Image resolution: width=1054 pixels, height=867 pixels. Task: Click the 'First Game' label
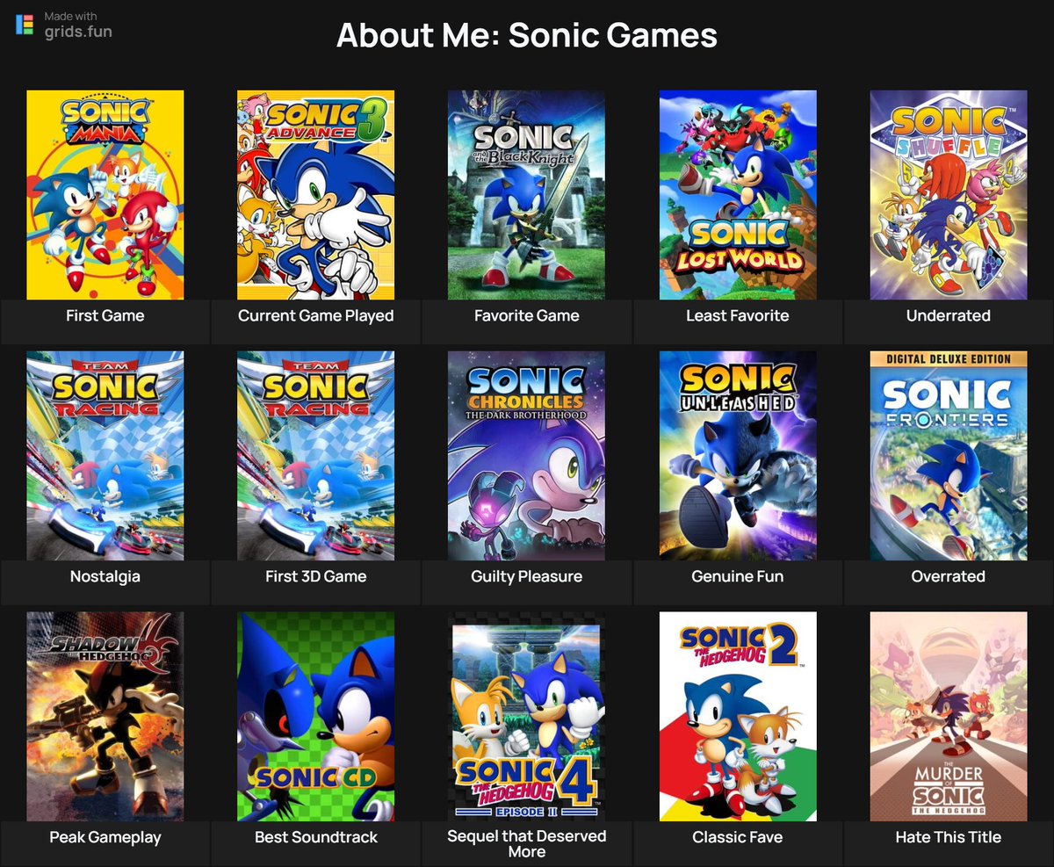pyautogui.click(x=105, y=315)
